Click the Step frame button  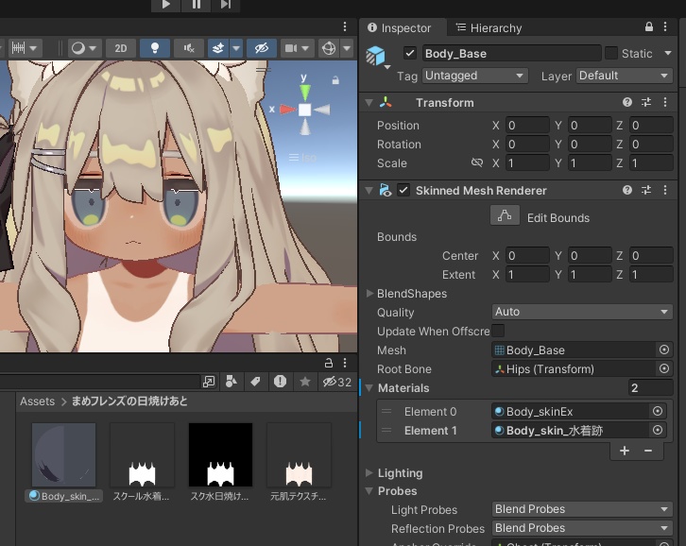[x=225, y=5]
